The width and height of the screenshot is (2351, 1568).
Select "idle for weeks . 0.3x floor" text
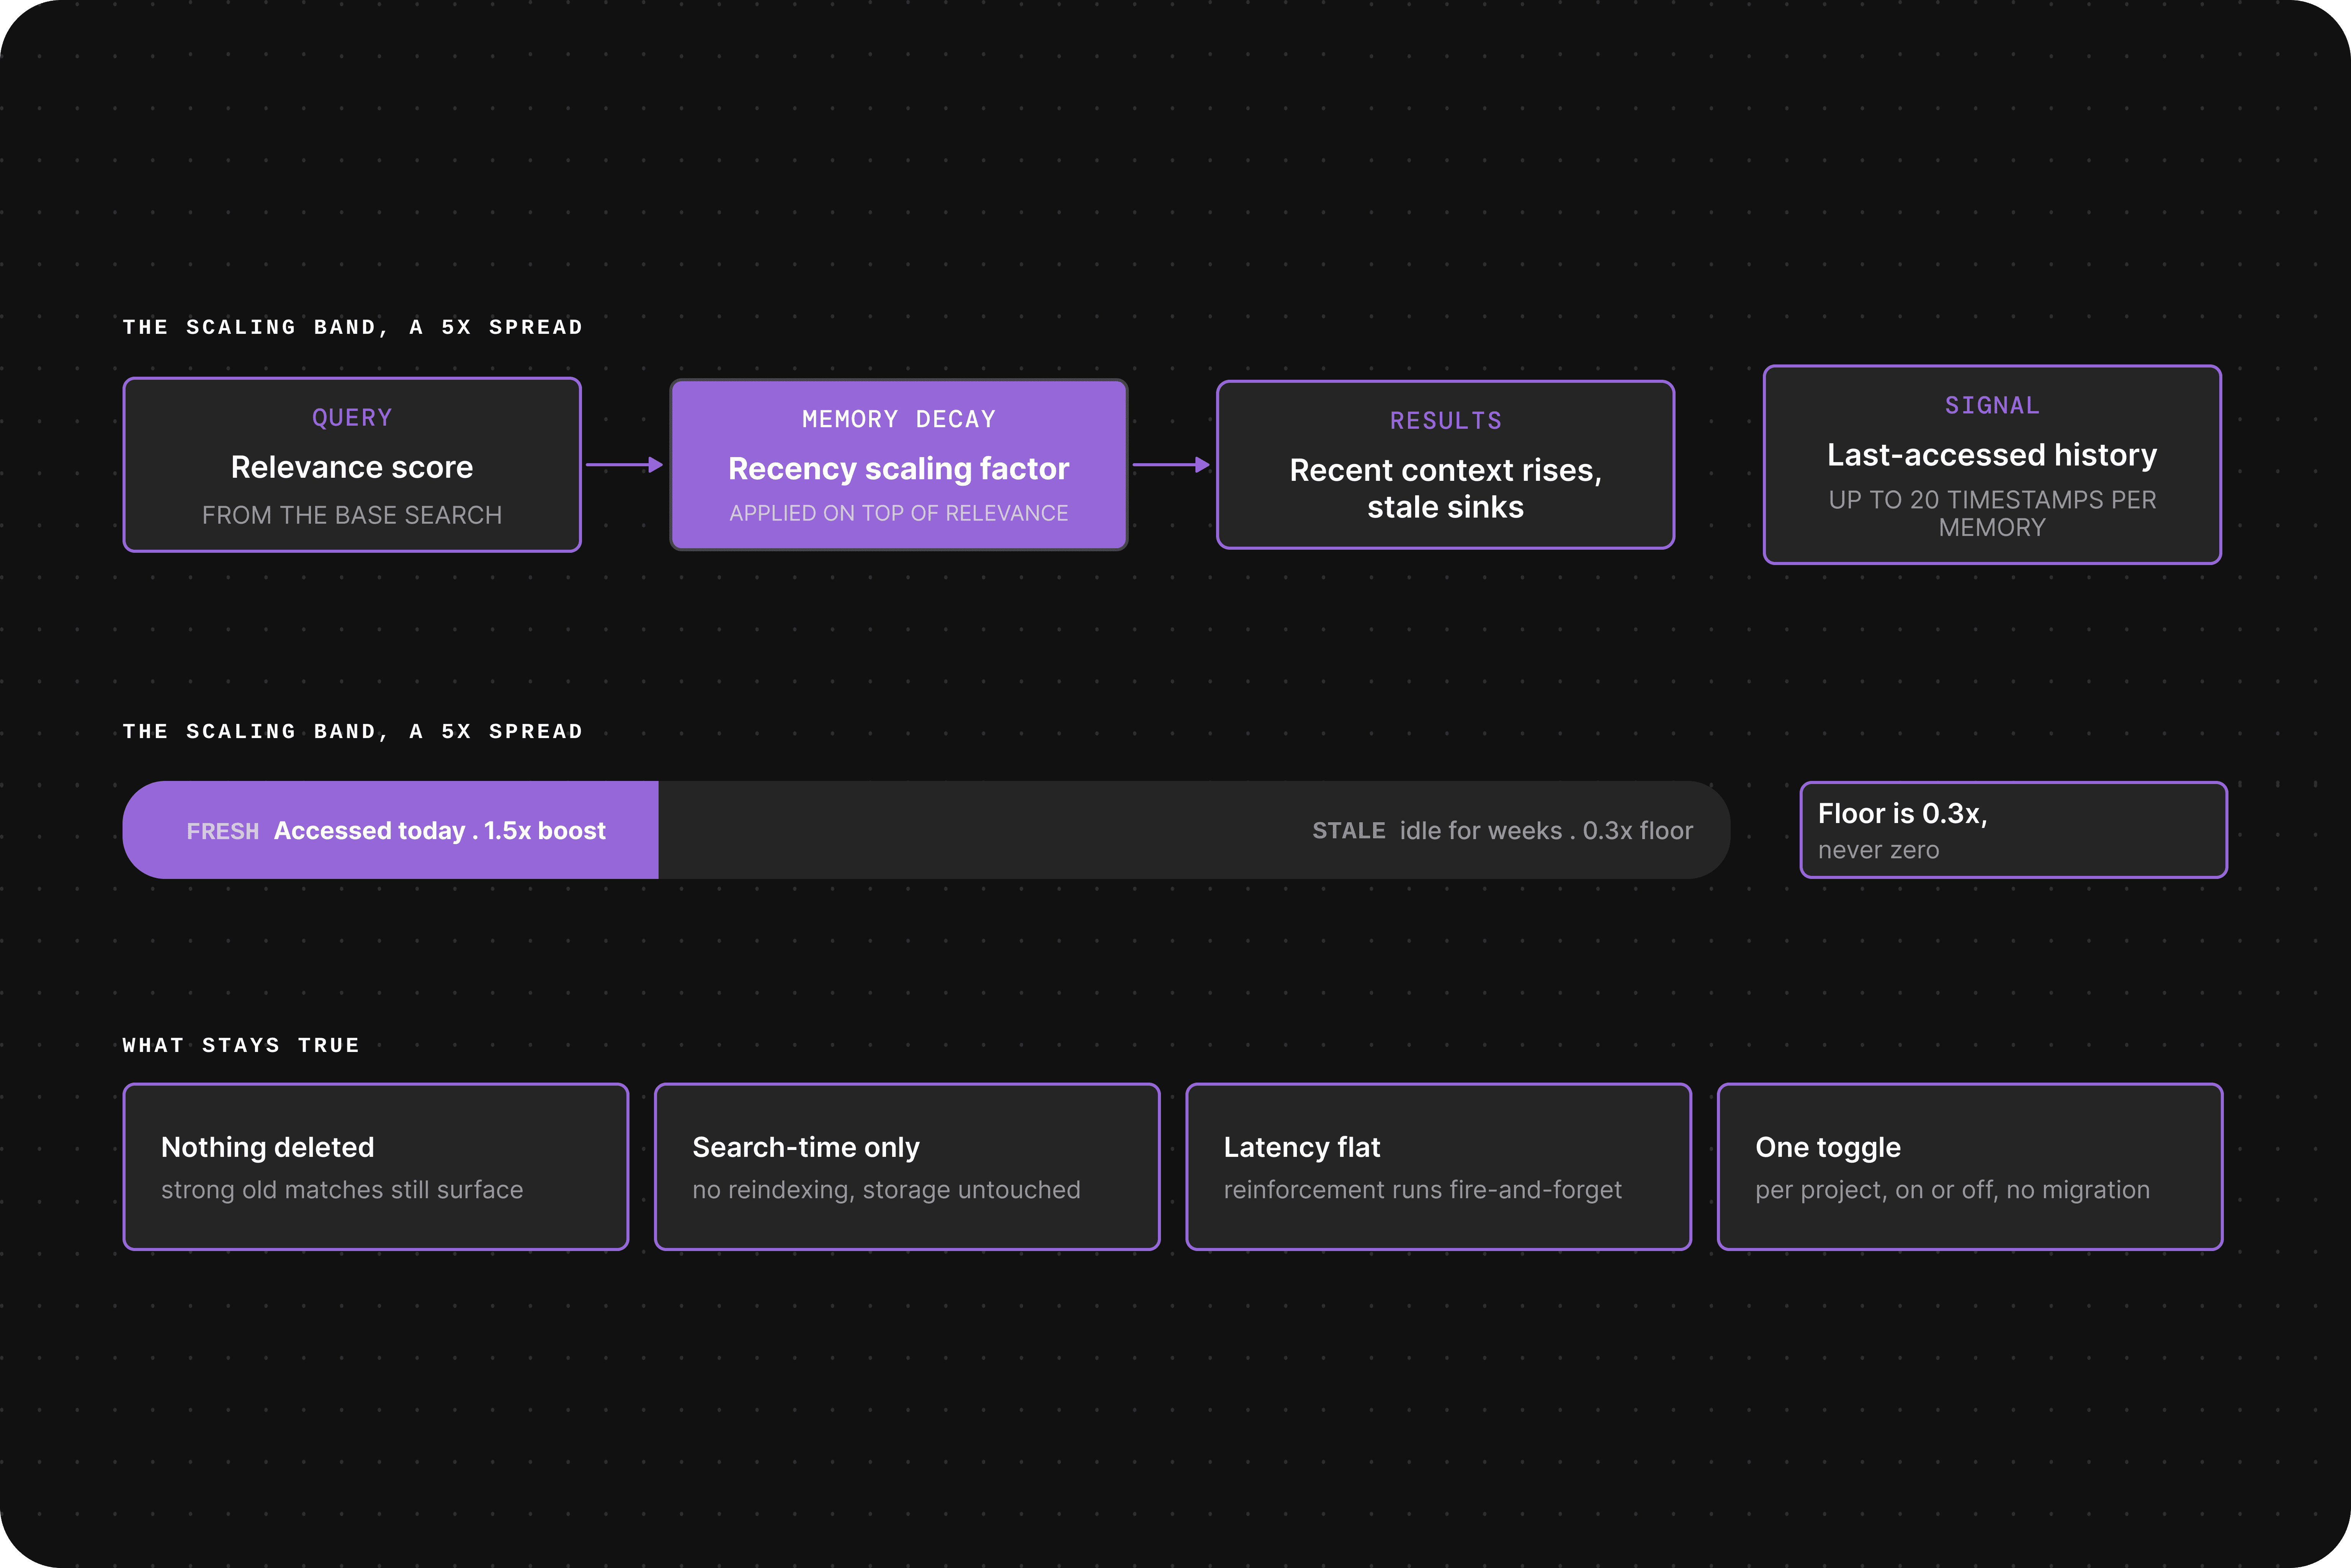pos(1547,831)
